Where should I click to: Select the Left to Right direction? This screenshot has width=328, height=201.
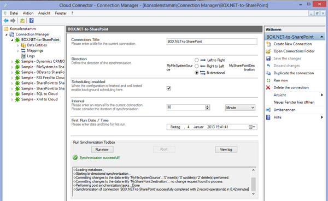tap(197, 60)
